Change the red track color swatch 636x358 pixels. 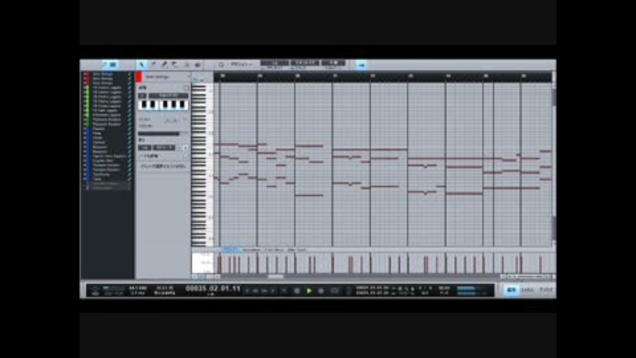tap(138, 76)
